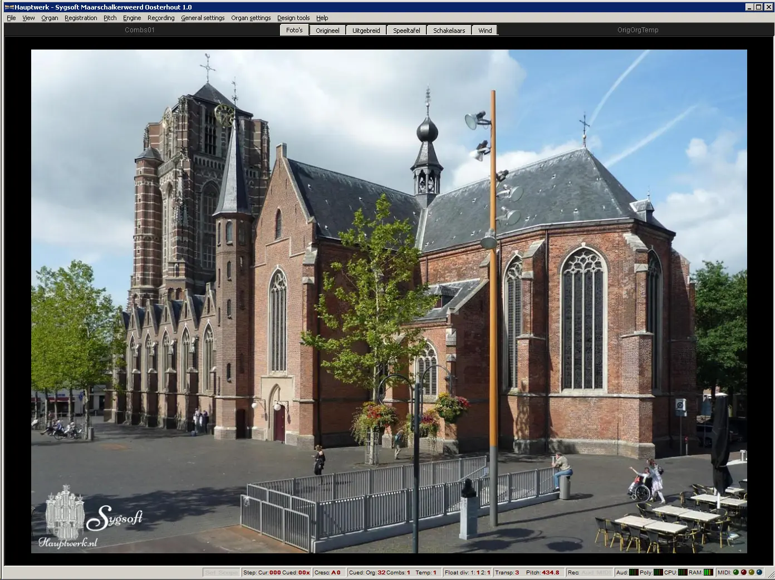
Task: Click the RAM usage meter
Action: point(708,572)
